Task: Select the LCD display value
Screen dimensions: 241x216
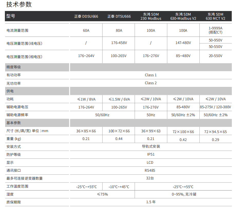Action: click(150, 163)
